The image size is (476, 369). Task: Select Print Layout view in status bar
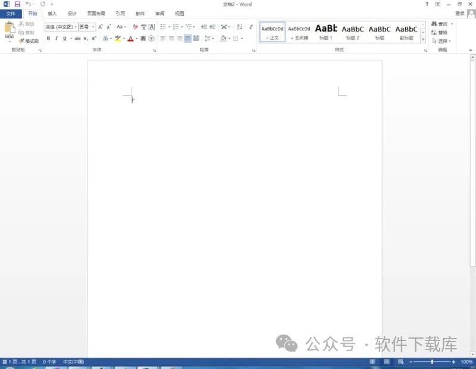387,362
